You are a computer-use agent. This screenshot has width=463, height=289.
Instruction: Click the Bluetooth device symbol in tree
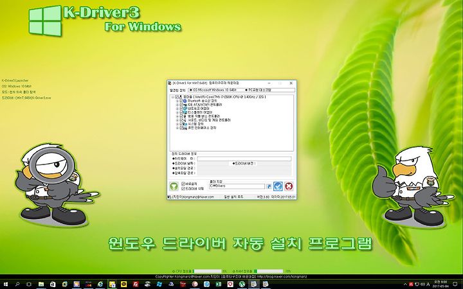[185, 101]
